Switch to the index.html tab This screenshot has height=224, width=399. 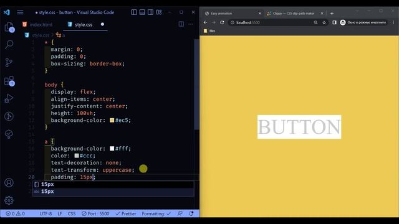click(37, 25)
